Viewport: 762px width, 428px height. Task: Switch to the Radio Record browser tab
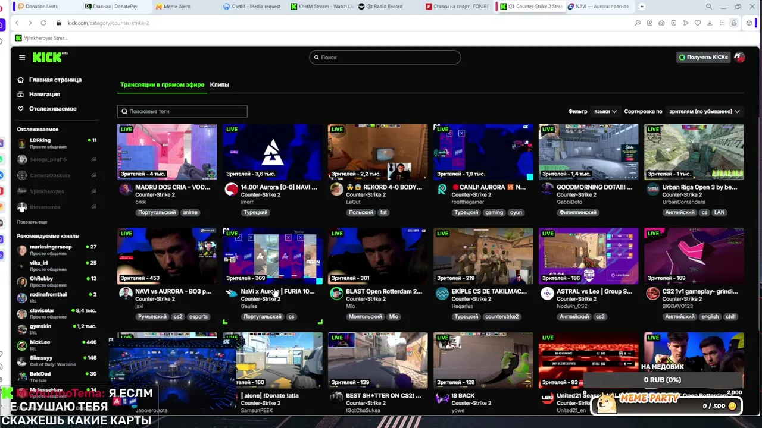click(x=387, y=7)
